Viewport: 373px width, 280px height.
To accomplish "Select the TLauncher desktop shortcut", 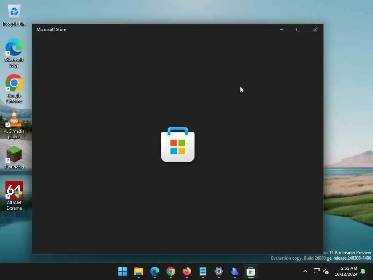I will (14, 157).
